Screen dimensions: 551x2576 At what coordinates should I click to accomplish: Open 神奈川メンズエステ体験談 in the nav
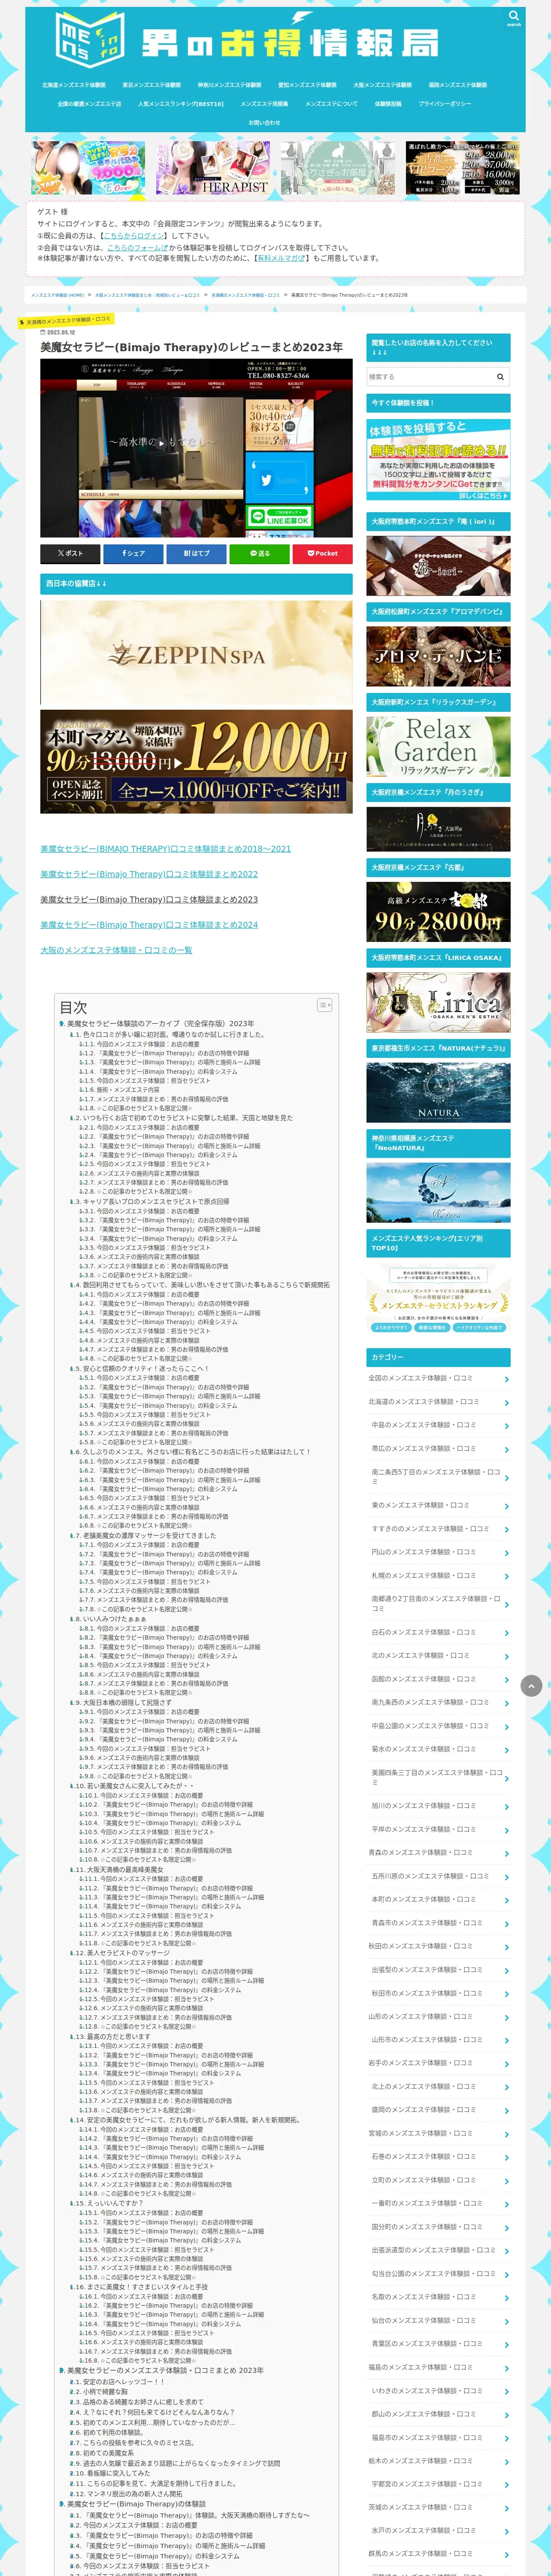[x=229, y=85]
